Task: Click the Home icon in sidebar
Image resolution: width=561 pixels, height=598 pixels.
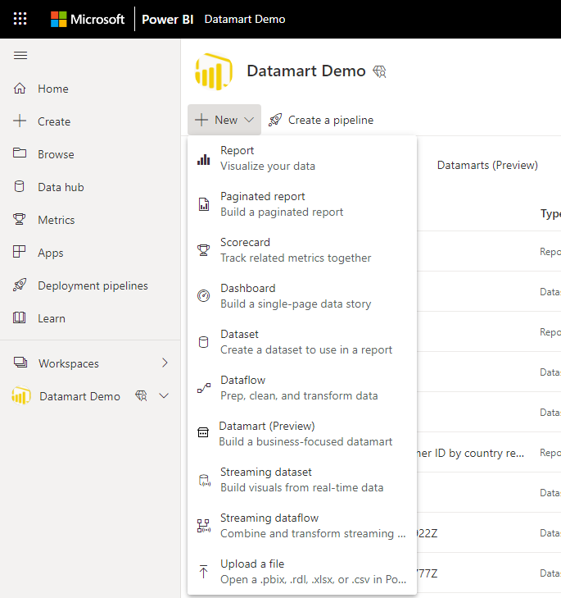Action: pos(20,89)
